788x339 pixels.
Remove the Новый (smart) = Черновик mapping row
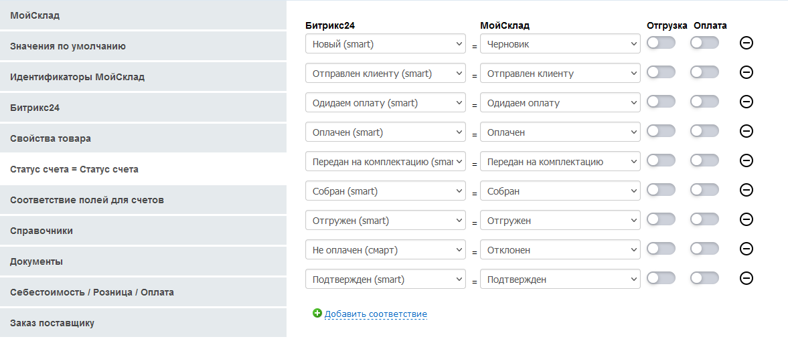746,43
